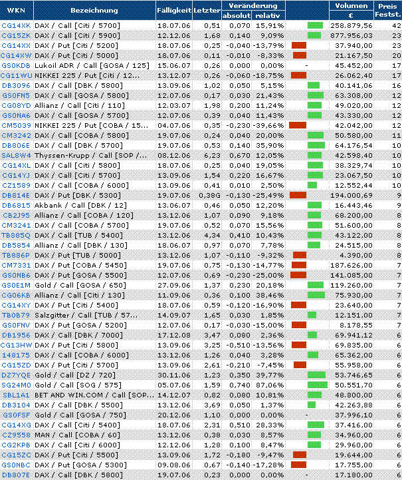Click the GS0NBC link

pos(16,465)
